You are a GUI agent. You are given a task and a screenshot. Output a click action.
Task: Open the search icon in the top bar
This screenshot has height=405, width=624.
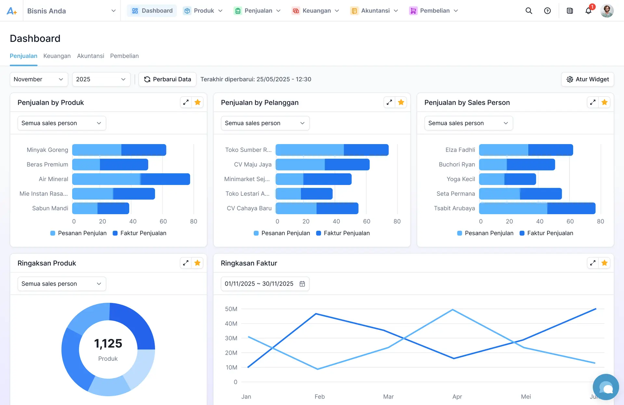tap(529, 11)
